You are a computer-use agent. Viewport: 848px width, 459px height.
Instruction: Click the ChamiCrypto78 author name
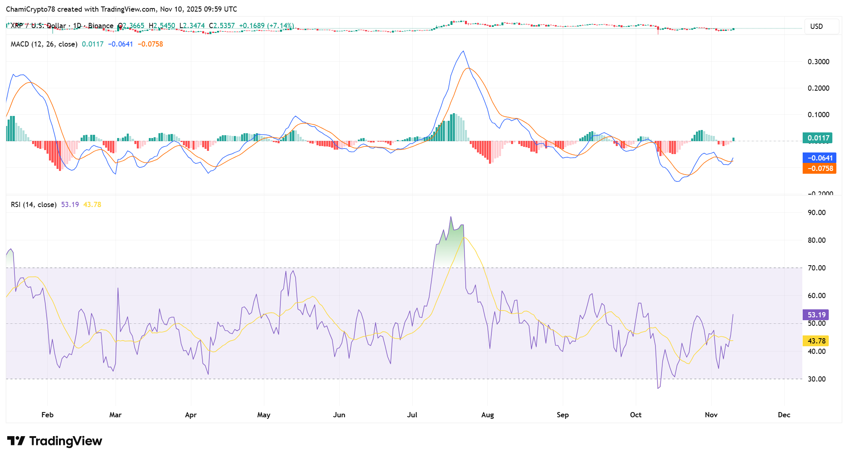31,9
